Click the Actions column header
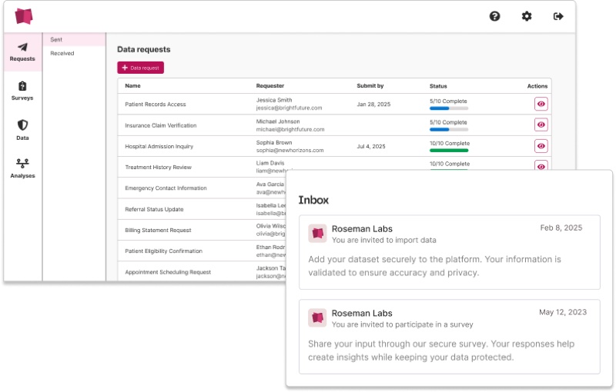This screenshot has height=392, width=616. pos(537,86)
